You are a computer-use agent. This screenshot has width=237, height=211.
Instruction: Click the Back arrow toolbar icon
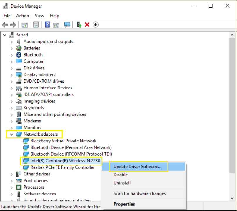click(5, 25)
